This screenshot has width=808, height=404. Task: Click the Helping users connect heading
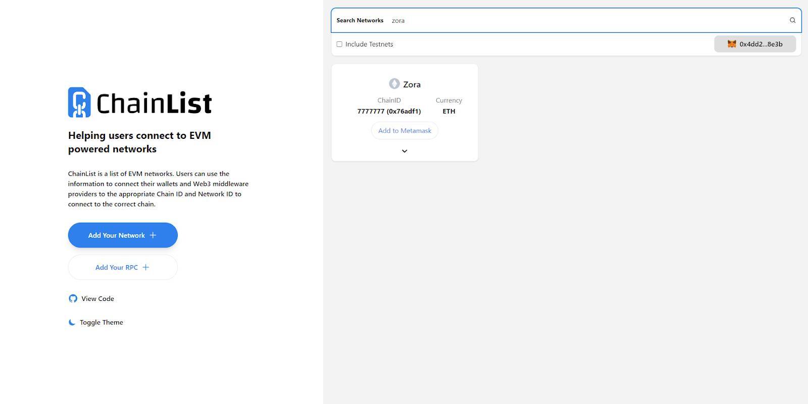coord(140,142)
